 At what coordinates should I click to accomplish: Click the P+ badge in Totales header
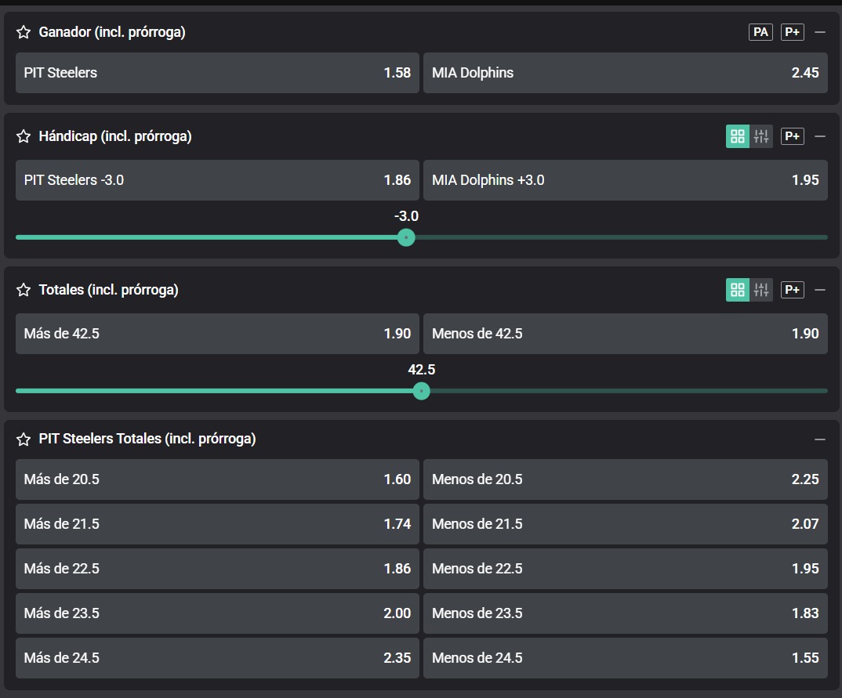(793, 290)
